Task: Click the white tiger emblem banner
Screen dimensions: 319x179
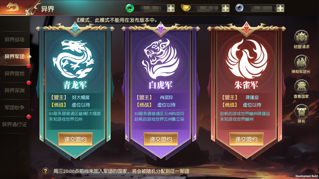Action: coord(161,59)
